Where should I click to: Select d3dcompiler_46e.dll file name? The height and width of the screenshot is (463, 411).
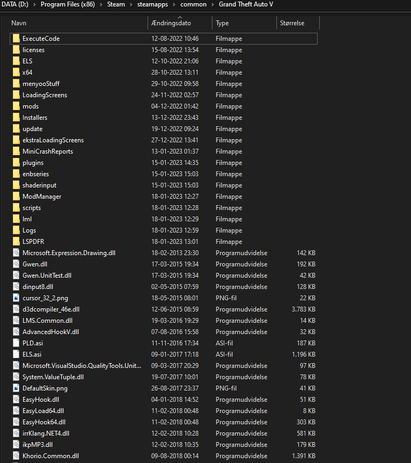point(51,309)
